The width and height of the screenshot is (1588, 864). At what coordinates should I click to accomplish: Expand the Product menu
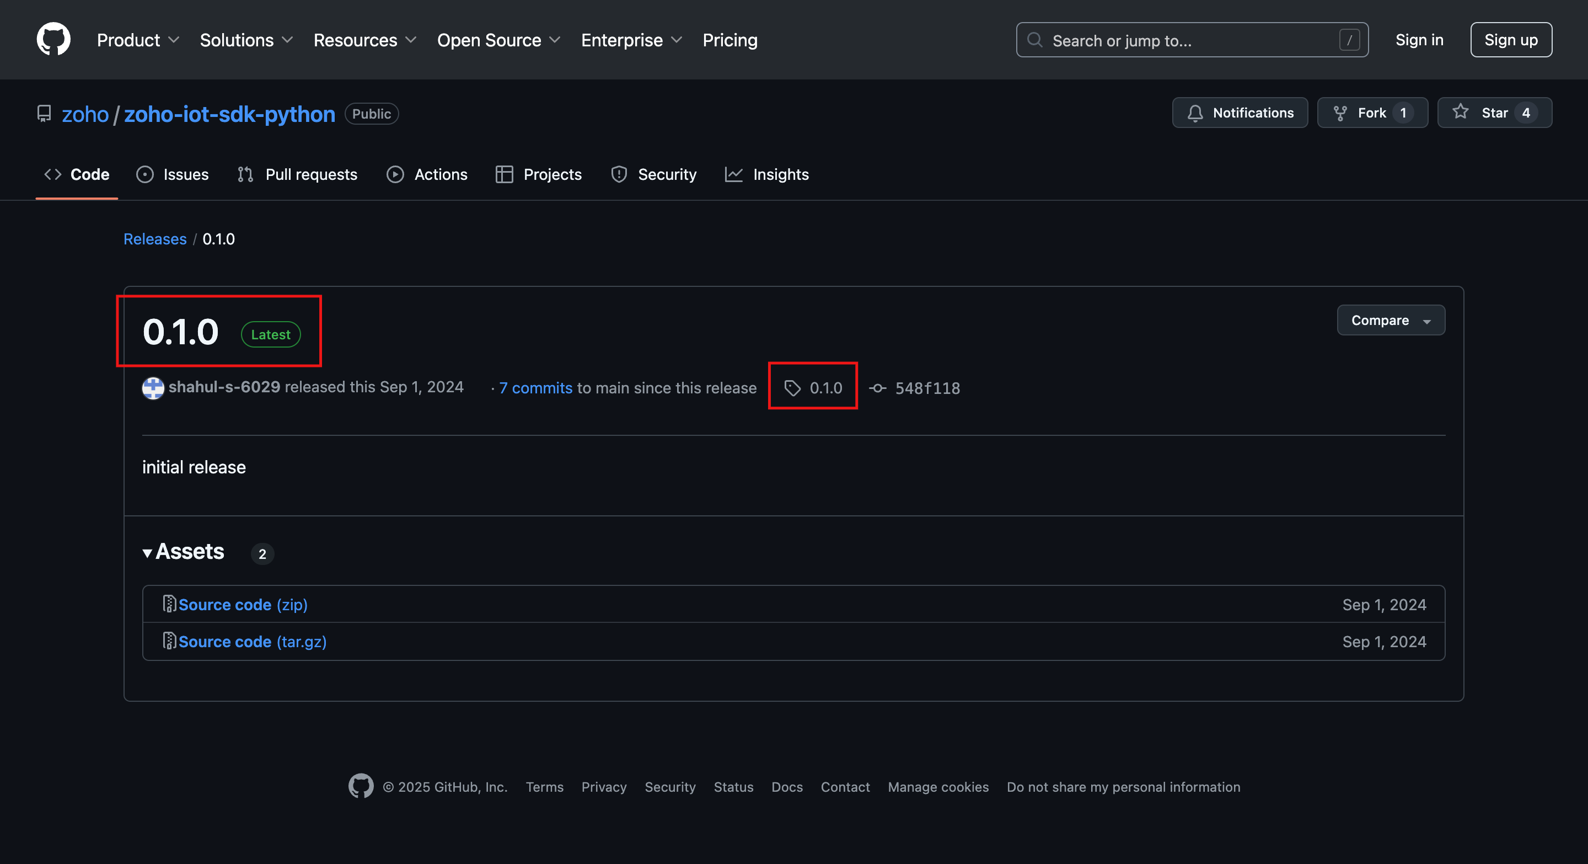138,40
